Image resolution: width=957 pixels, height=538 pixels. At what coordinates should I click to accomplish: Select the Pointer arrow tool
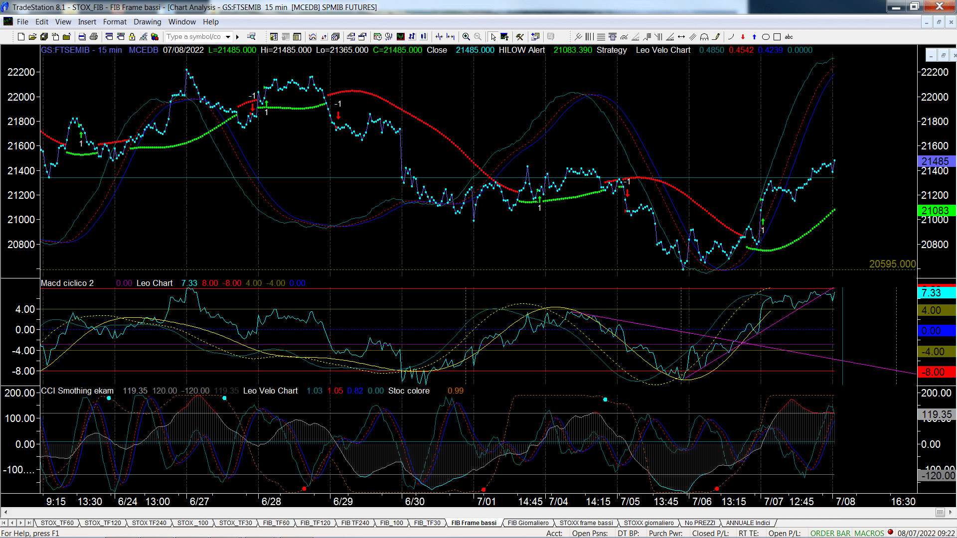pos(493,36)
